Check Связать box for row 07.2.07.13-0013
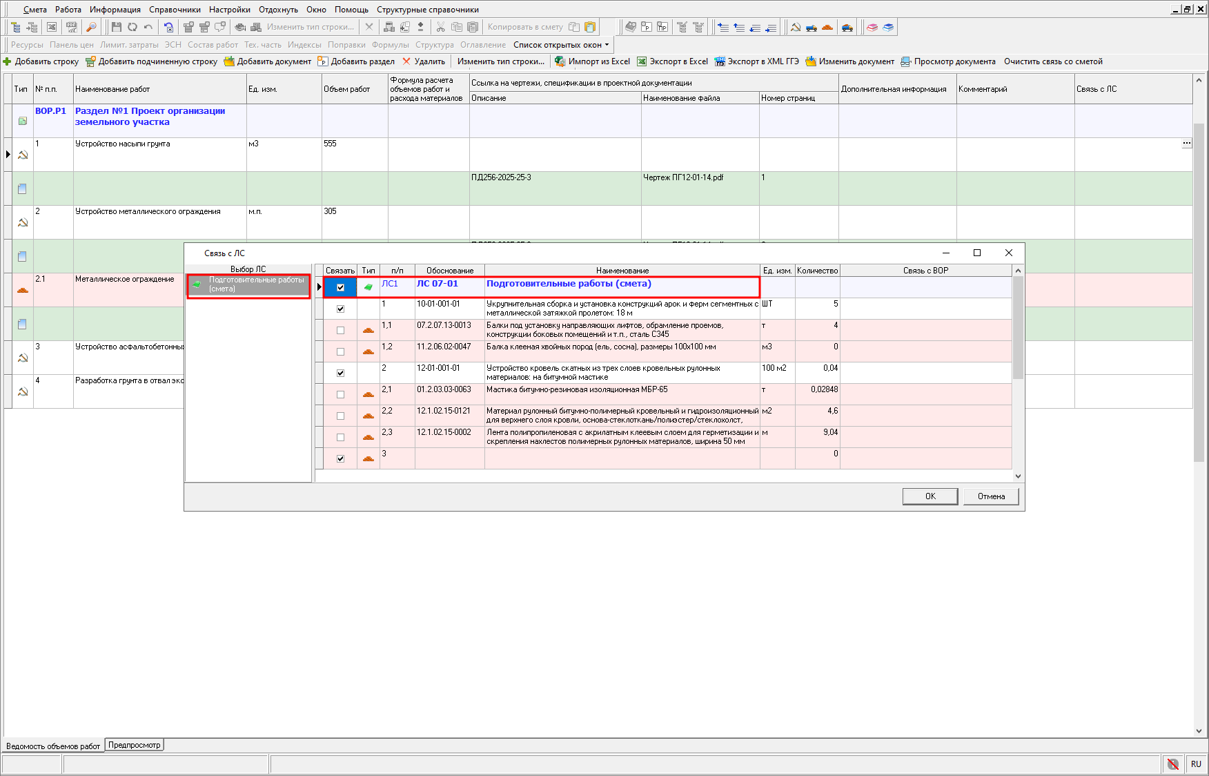Viewport: 1209px width, 776px height. coord(340,330)
